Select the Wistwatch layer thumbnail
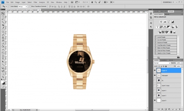The image size is (184, 111). tap(159, 75)
